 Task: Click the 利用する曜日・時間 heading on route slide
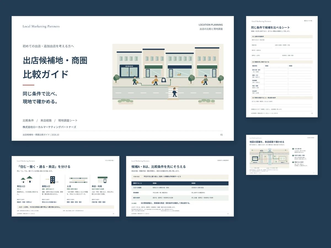tap(299, 156)
